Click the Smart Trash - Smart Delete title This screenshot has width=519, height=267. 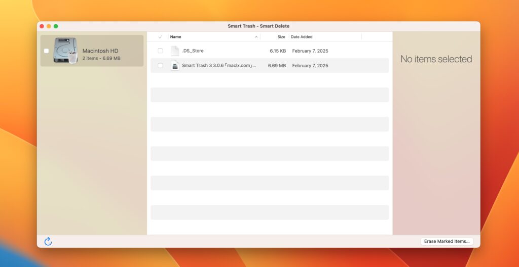258,26
